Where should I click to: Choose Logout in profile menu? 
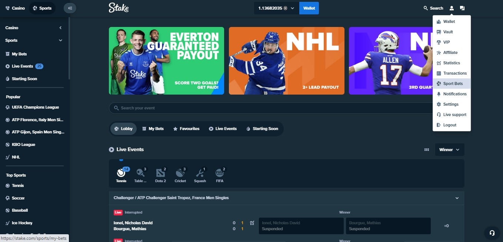[x=452, y=125]
